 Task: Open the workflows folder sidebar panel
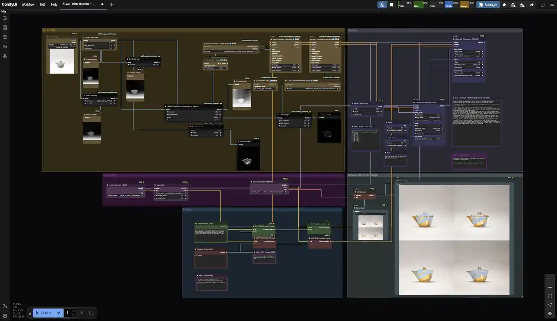pos(5,47)
